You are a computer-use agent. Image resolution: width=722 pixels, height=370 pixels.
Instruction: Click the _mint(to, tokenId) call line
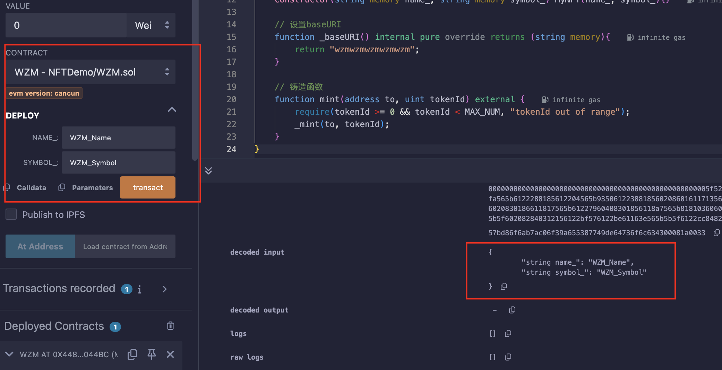click(x=342, y=124)
